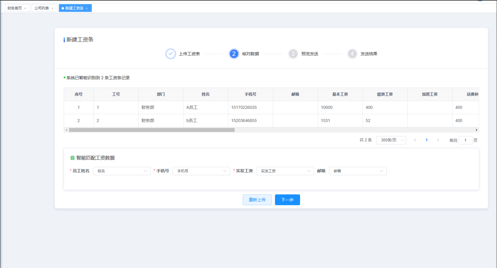Close the 财务首页 tab

coord(25,9)
